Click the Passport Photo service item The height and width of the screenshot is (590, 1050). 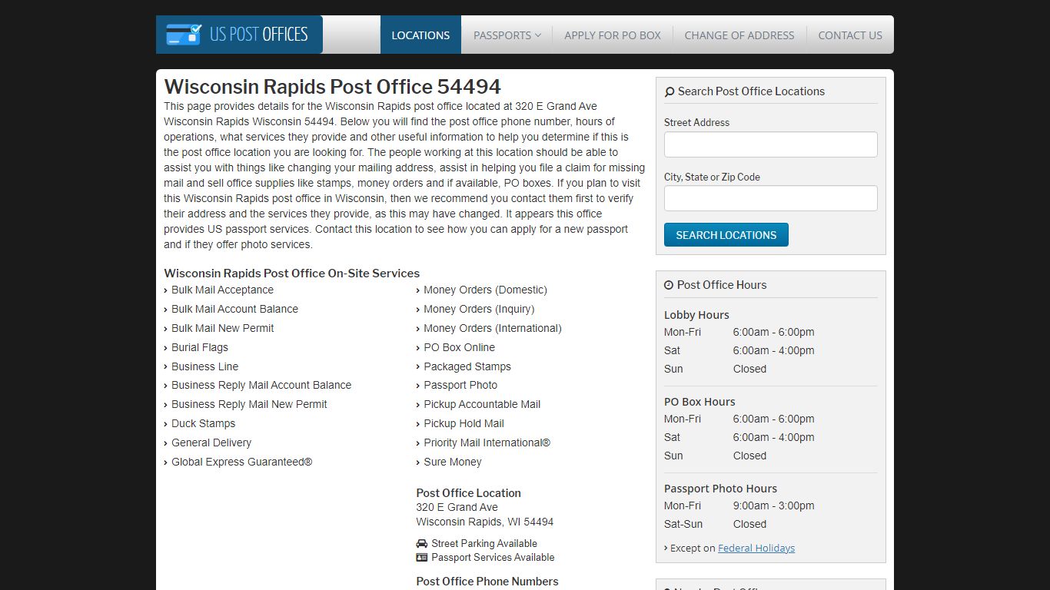(x=460, y=386)
